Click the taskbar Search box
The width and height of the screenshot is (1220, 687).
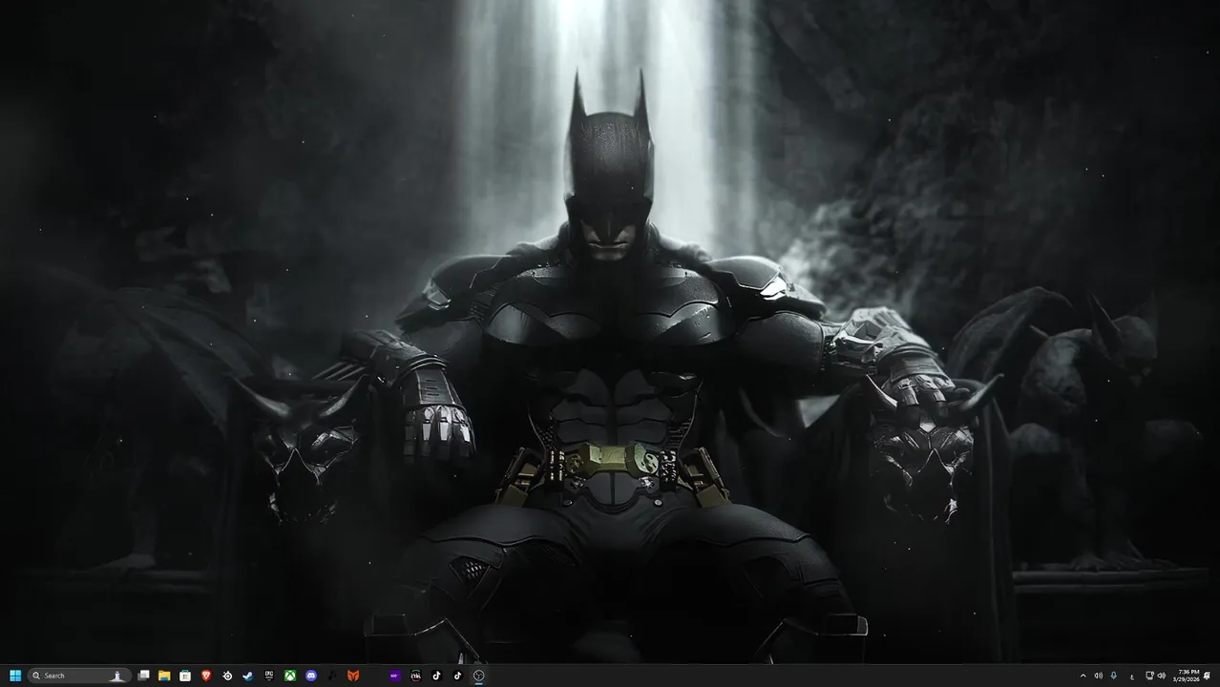coord(79,676)
